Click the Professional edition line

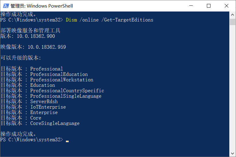pos(32,69)
